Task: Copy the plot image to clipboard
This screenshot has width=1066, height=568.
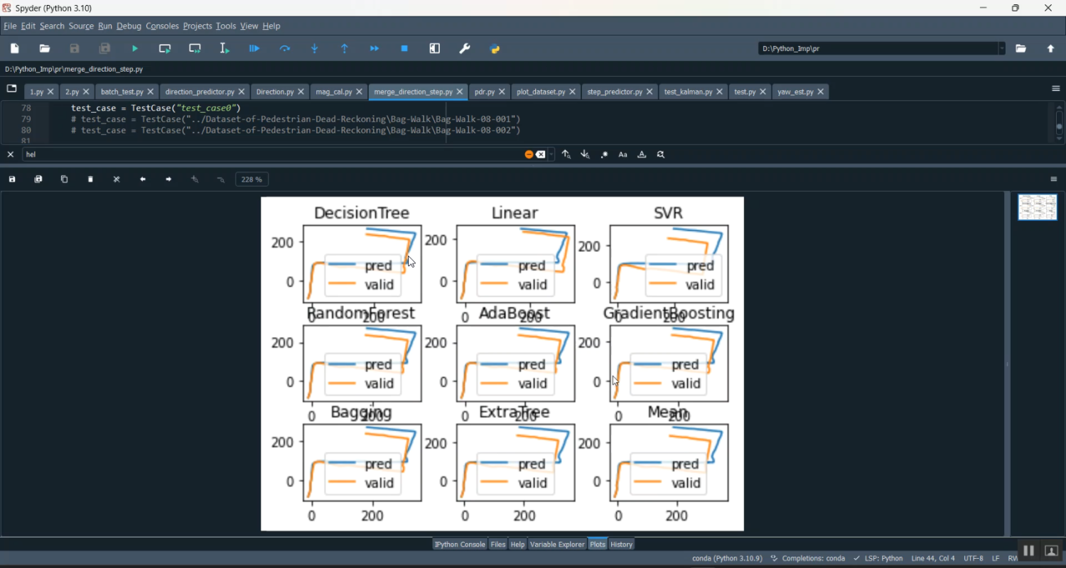Action: (x=64, y=179)
